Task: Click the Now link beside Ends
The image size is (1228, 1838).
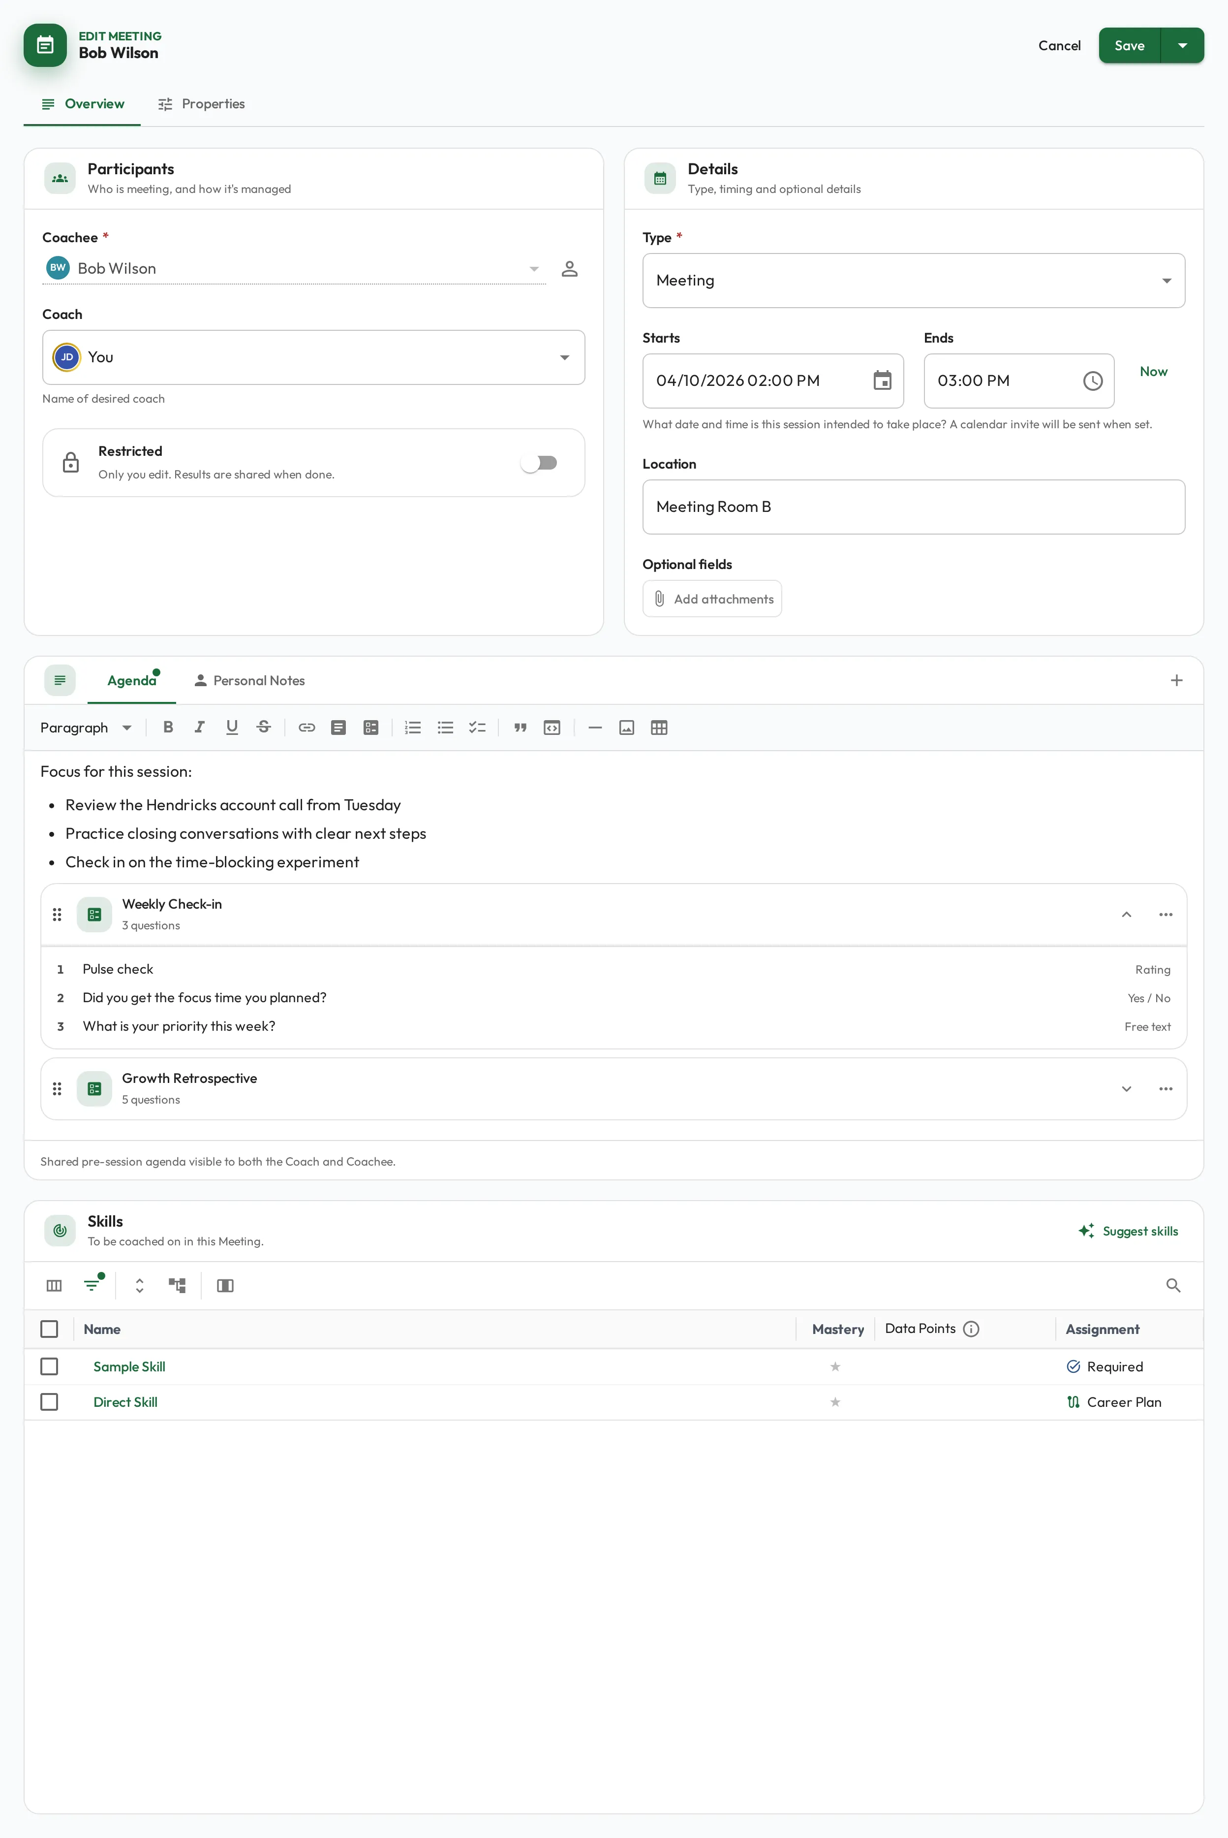Action: [x=1153, y=371]
